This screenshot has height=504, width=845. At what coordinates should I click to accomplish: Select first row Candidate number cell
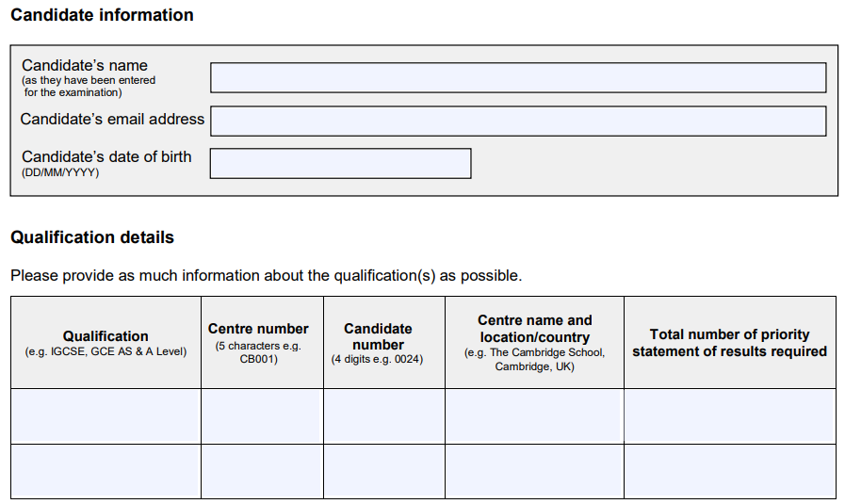[x=384, y=416]
